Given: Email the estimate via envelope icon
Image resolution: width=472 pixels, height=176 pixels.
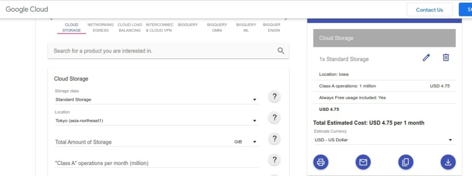Looking at the screenshot, I should point(363,162).
